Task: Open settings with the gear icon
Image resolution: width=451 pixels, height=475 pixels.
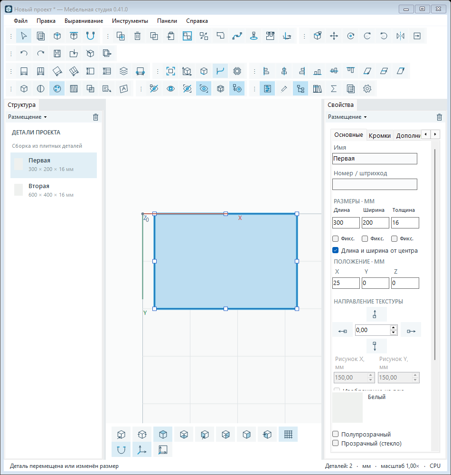Action: (x=367, y=88)
